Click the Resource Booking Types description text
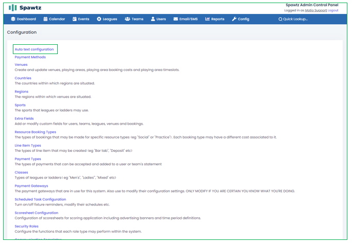The image size is (352, 244). 146,137
